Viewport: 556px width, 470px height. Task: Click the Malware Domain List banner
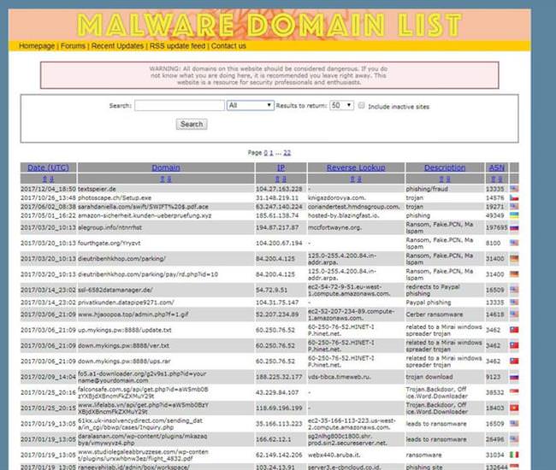(x=269, y=25)
